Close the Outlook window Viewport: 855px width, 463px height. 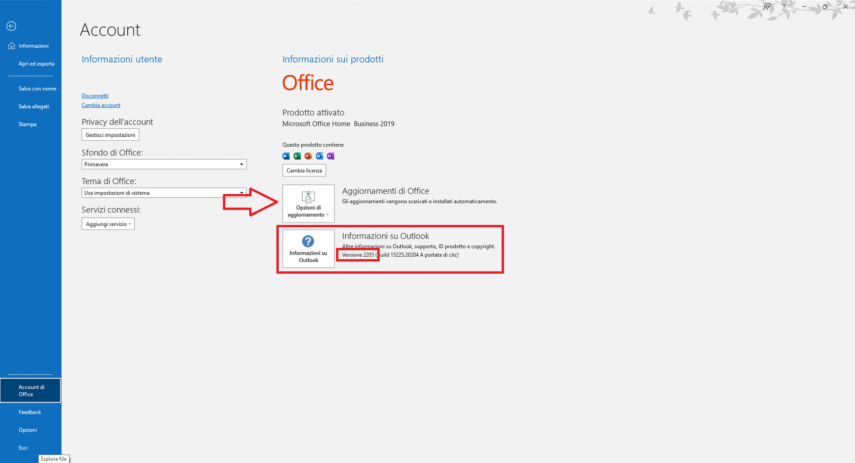(x=846, y=7)
